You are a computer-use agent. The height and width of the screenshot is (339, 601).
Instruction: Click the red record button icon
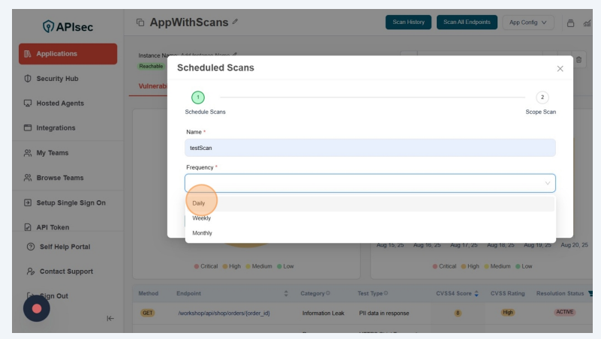36,308
